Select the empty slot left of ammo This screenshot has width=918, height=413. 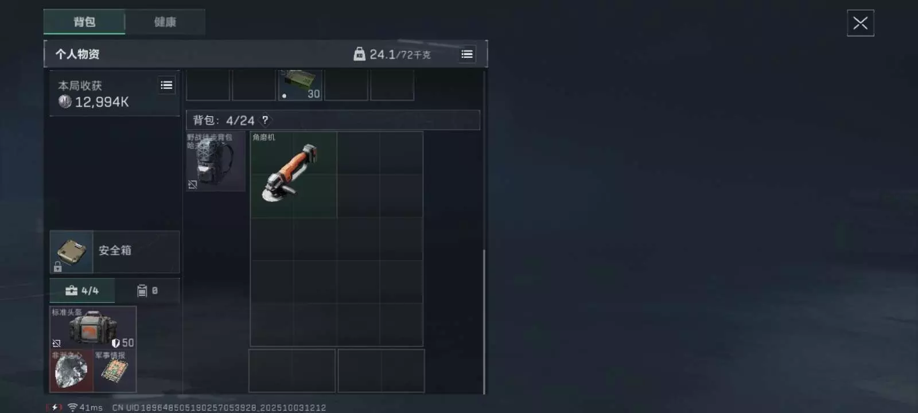254,85
